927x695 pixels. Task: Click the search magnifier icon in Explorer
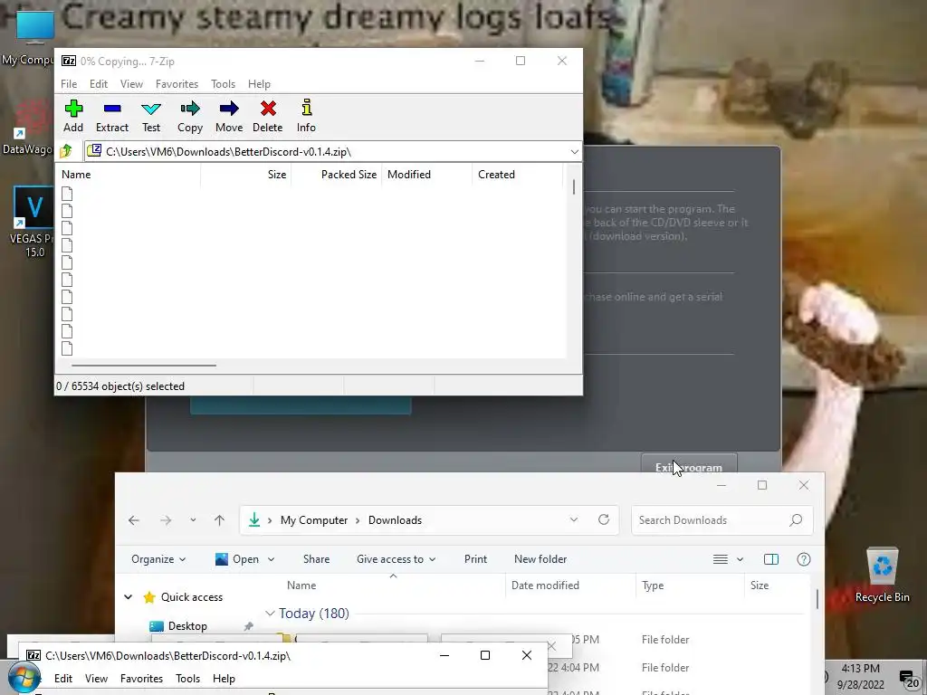(x=796, y=520)
